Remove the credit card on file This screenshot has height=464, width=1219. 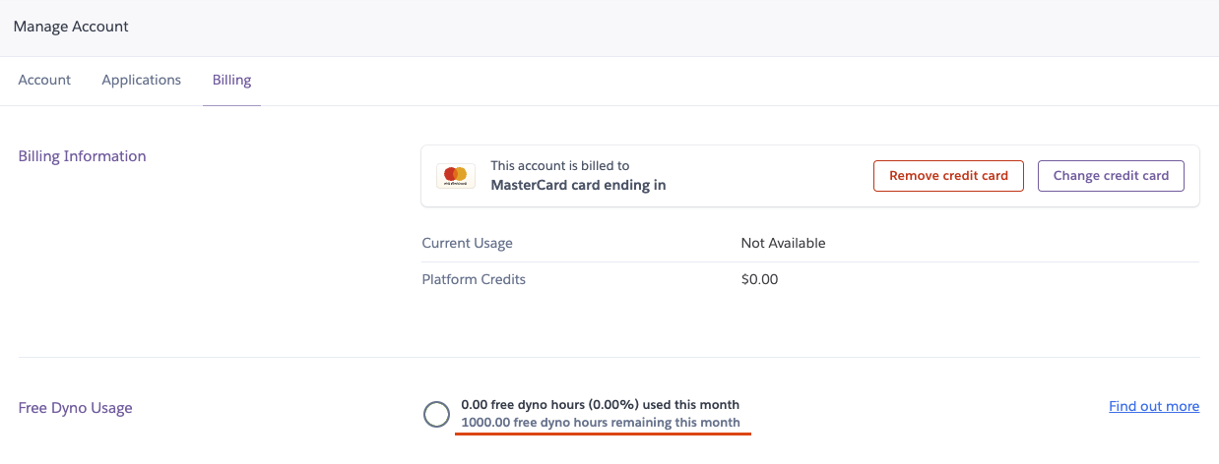(x=948, y=176)
